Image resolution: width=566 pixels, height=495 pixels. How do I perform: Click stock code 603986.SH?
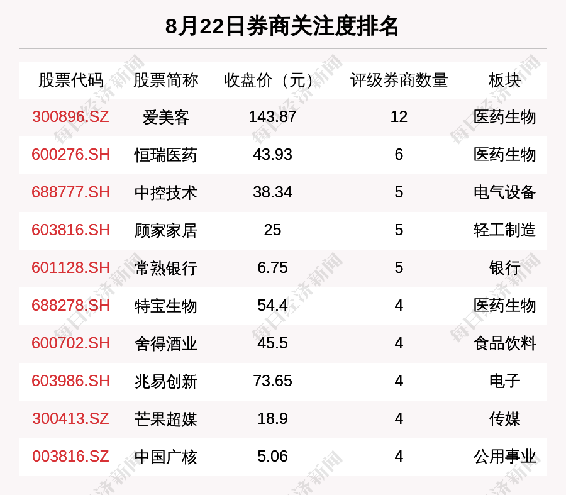point(70,381)
